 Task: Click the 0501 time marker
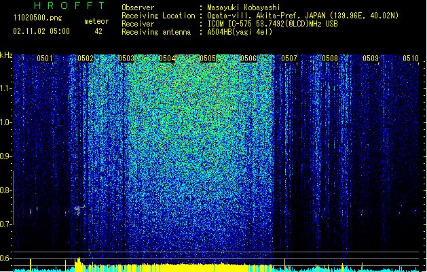pos(45,58)
